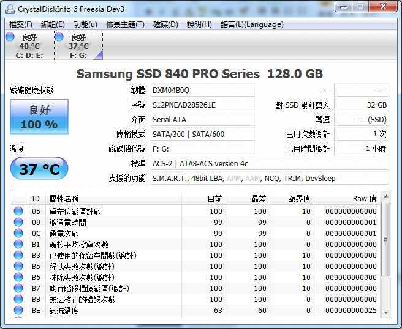
Task: Minimize the CrystalDiskInfo window
Action: (x=344, y=7)
